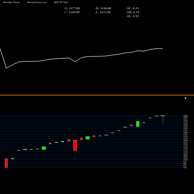Click the high price 'H: 1580.00'
194x194 pixels.
coord(103,9)
